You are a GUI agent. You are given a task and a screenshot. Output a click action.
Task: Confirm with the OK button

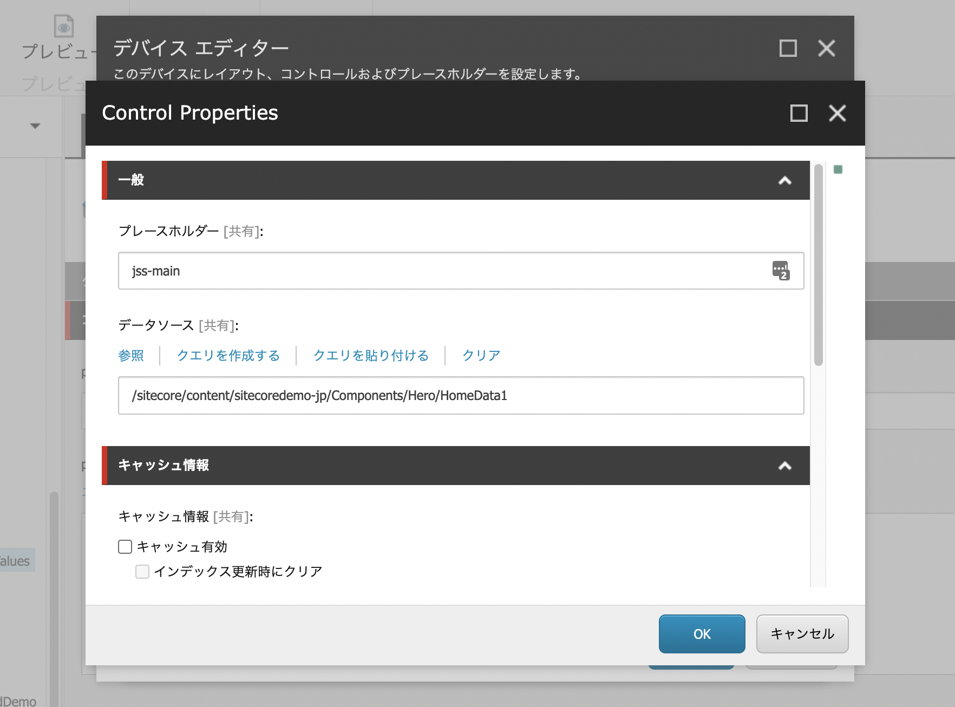point(702,634)
